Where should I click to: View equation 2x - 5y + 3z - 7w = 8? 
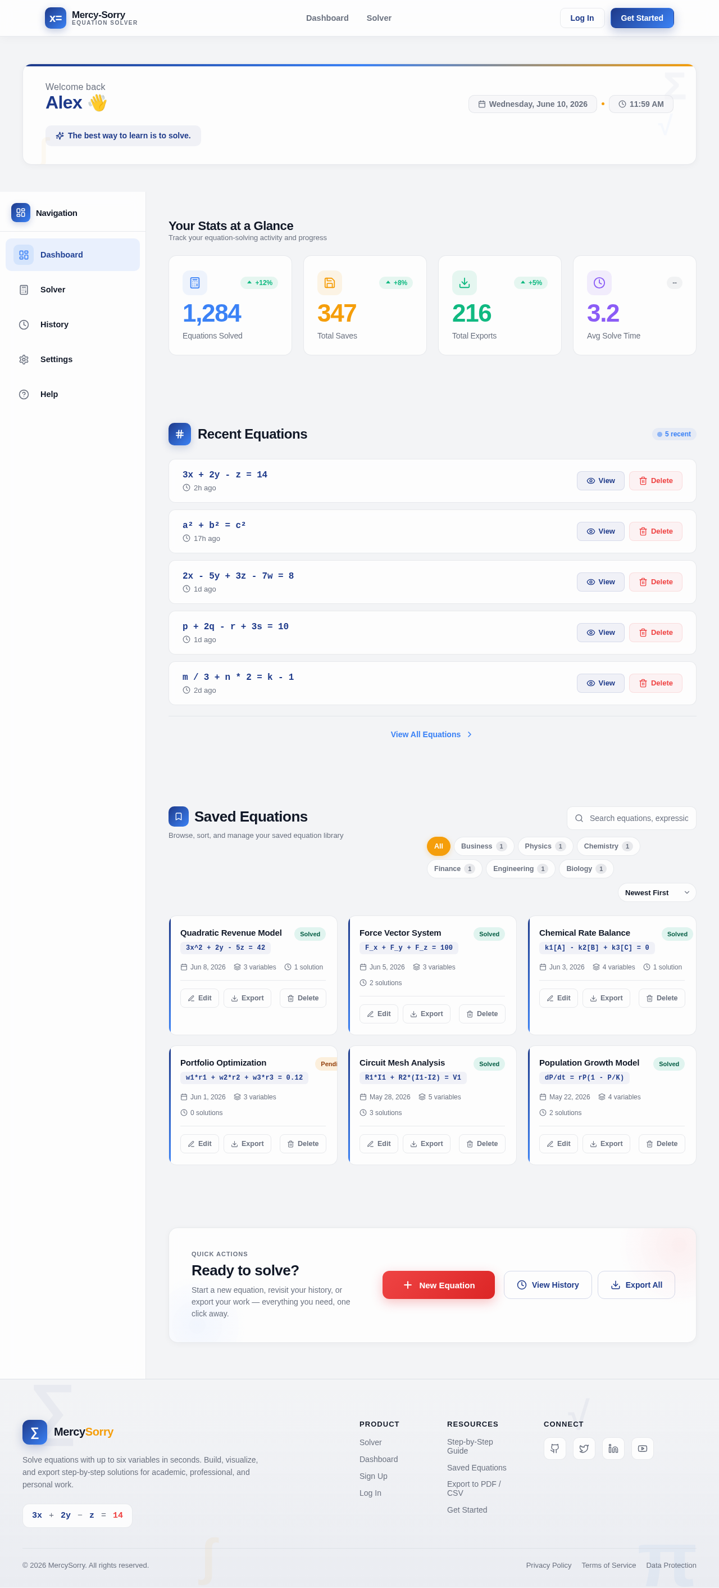click(600, 582)
